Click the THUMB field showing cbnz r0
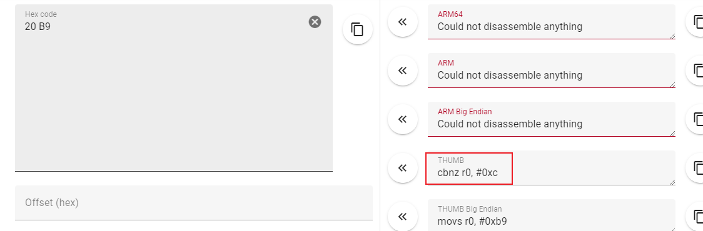 coord(552,168)
